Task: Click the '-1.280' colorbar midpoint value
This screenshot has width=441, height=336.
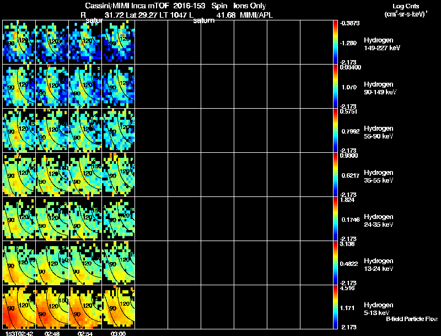Action: (348, 43)
